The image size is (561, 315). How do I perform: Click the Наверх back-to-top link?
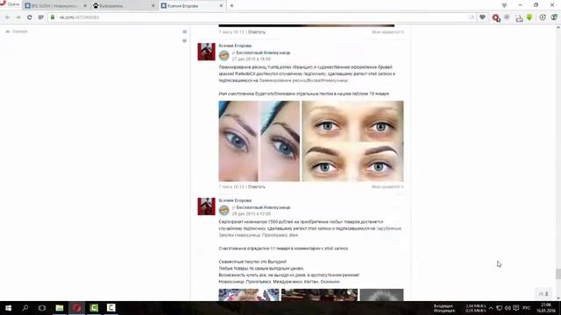[17, 31]
